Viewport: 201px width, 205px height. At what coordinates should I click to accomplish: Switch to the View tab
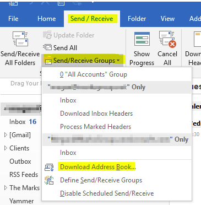point(167,19)
